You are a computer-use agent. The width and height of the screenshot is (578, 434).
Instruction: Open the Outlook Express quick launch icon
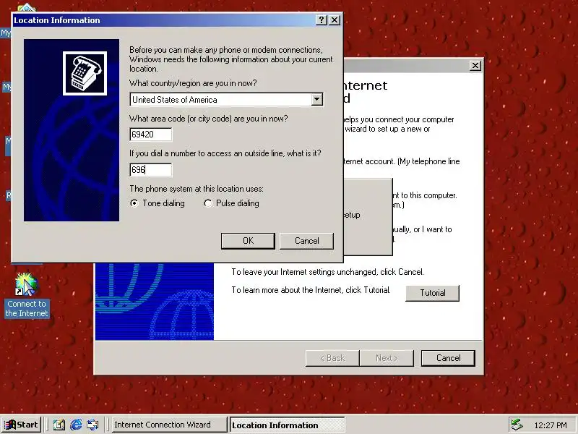click(92, 425)
